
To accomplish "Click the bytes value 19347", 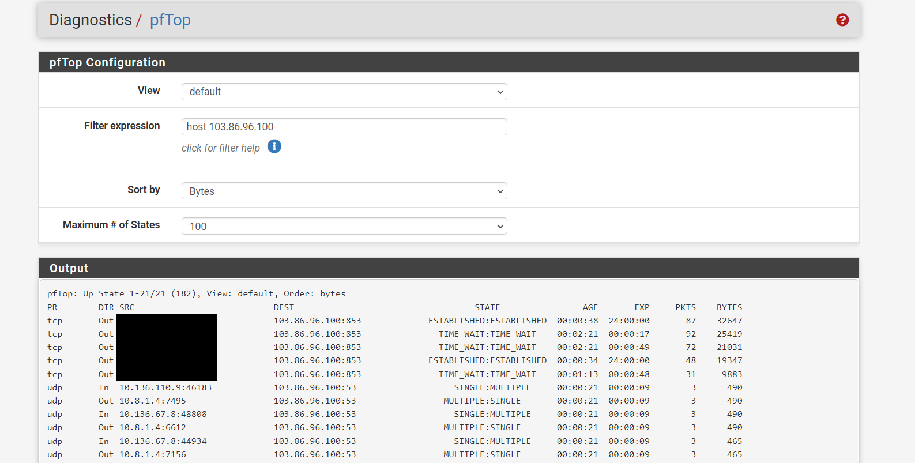I will [x=729, y=360].
